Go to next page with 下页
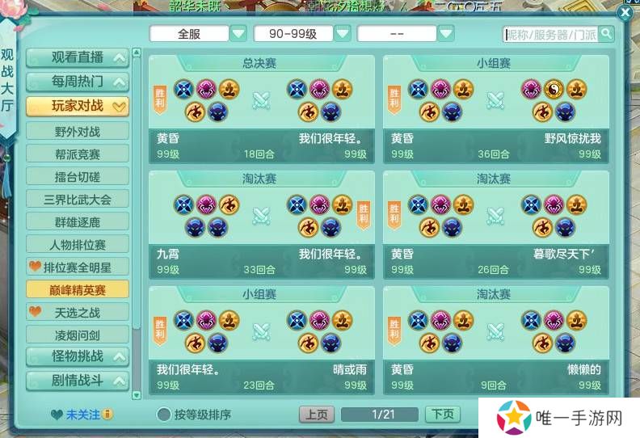The height and width of the screenshot is (438, 640). click(443, 415)
